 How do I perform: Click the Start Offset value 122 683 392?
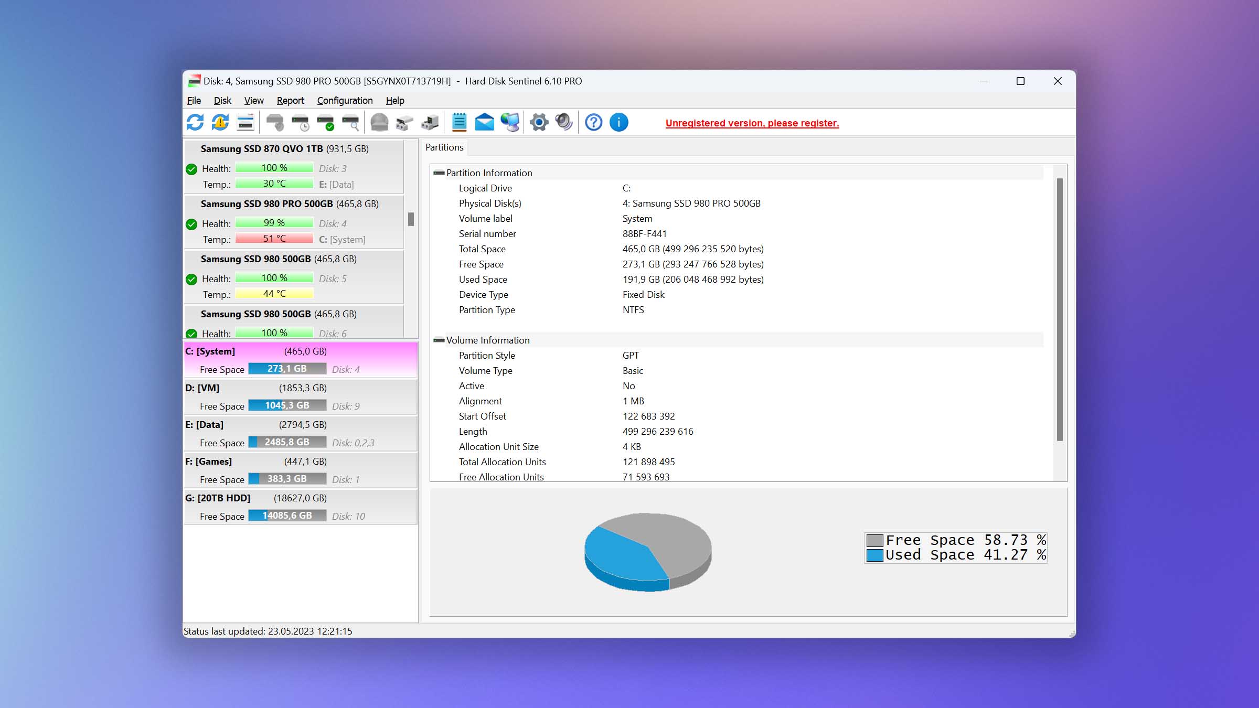point(648,416)
